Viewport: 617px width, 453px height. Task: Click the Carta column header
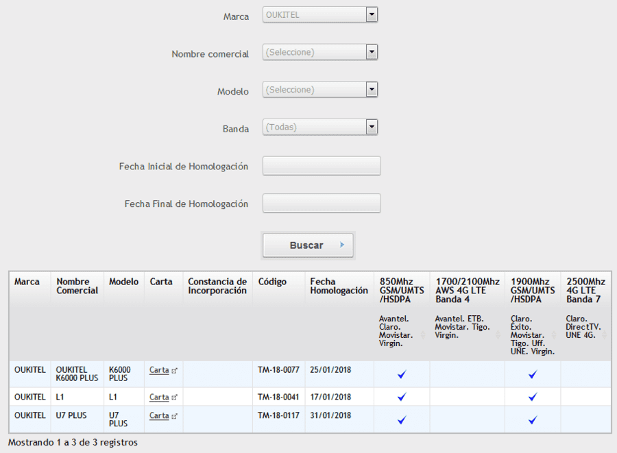(161, 282)
